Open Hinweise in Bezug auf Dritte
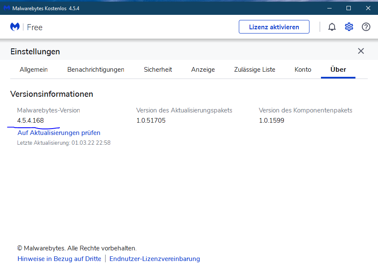The height and width of the screenshot is (275, 378). (59, 259)
